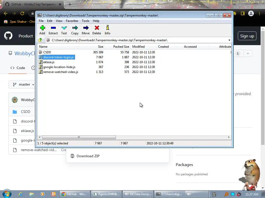Click the archive path address field
The image size is (265, 198).
point(137,40)
